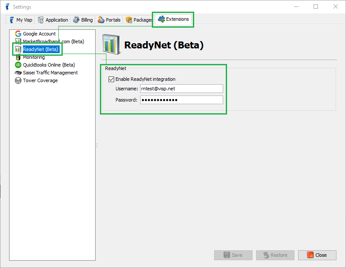This screenshot has width=346, height=268.
Task: Click the Google Account logo icon
Action: click(x=18, y=34)
